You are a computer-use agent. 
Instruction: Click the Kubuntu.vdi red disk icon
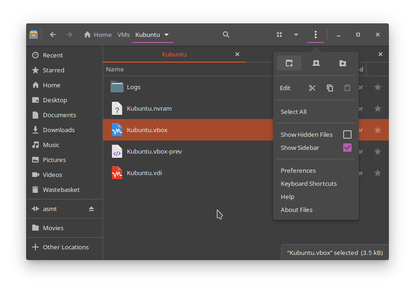point(117,173)
